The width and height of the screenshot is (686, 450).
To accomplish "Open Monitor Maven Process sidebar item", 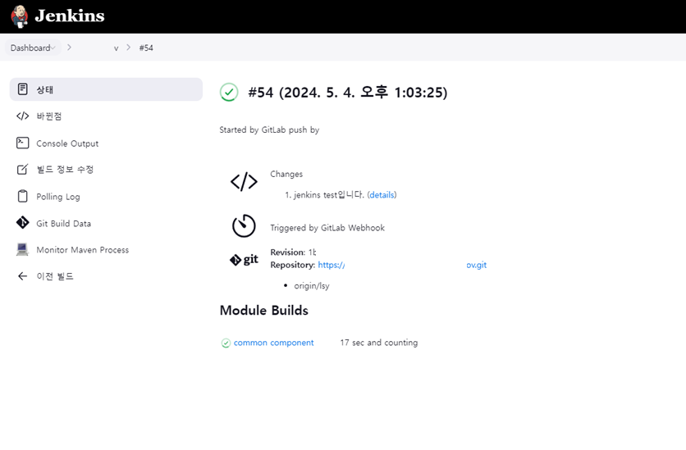I will point(83,250).
